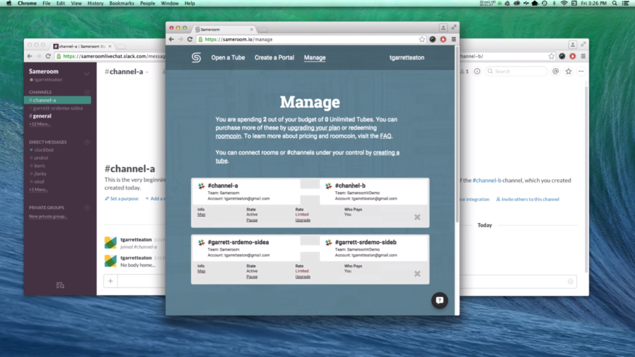The image size is (635, 357).
Task: Reload the left Slack window
Action: pyautogui.click(x=48, y=56)
